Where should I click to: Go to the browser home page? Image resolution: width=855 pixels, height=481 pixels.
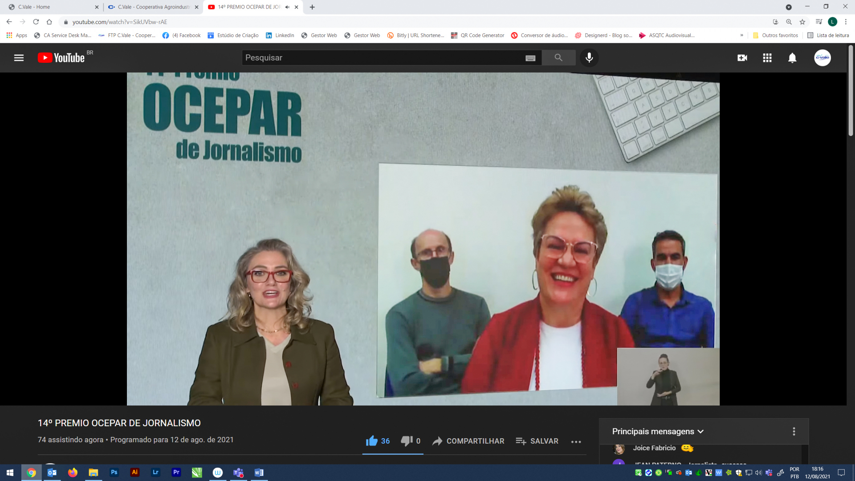point(49,22)
